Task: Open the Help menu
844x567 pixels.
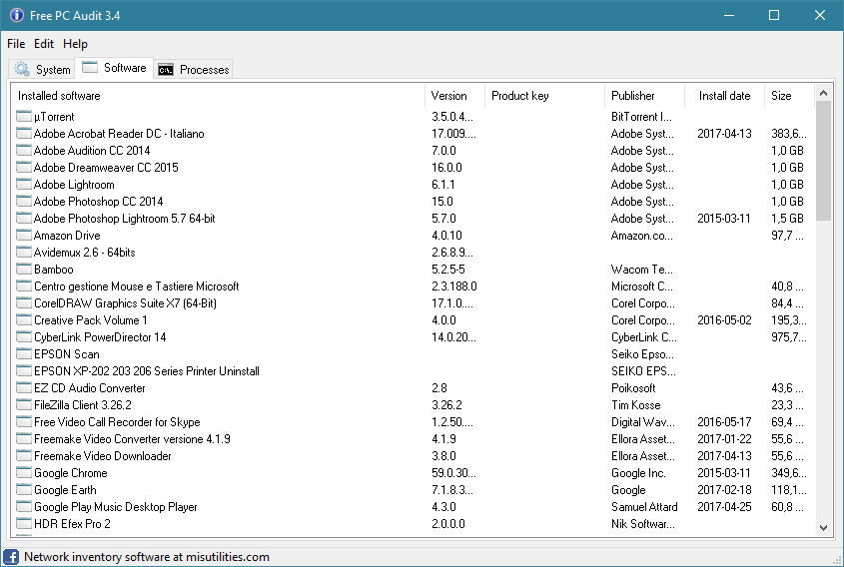Action: click(75, 44)
